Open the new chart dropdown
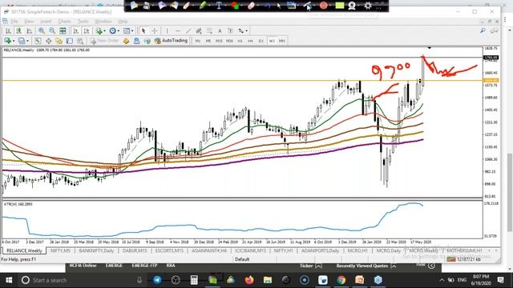Image resolution: width=513 pixels, height=288 pixels. coord(9,41)
